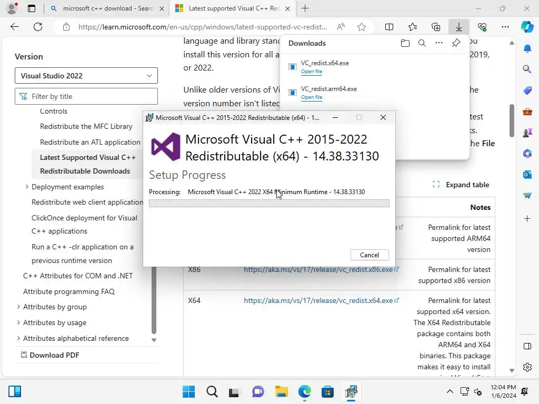Refresh the current page

(38, 27)
